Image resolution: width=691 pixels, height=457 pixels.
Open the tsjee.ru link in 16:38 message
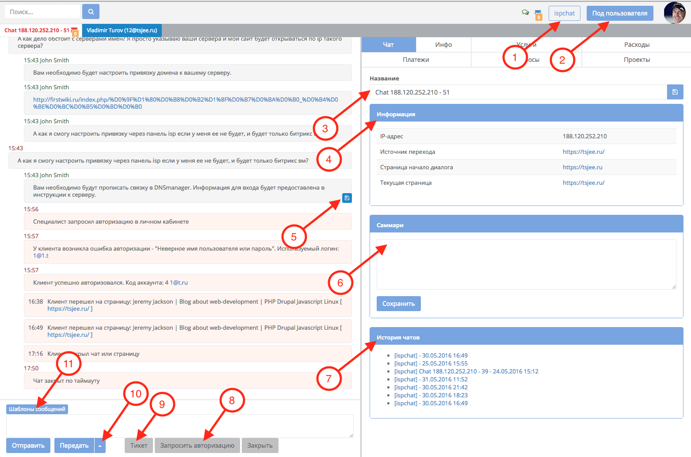click(69, 309)
